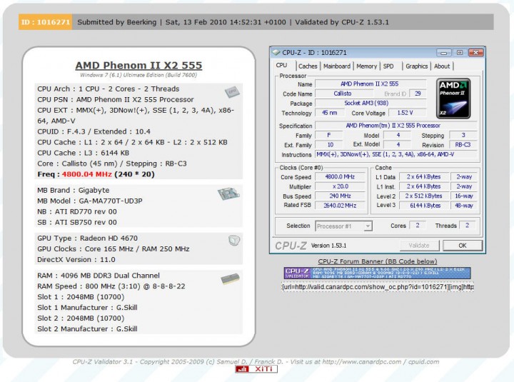Image resolution: width=514 pixels, height=382 pixels.
Task: Click the CPU-Z window title icon
Action: click(x=276, y=52)
